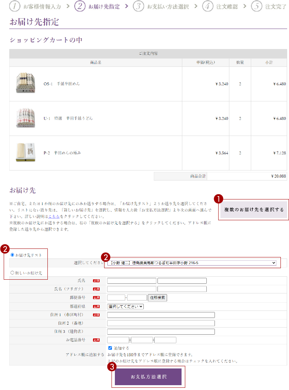This screenshot has width=289, height=390.
Task: Click step 4 注文確認 circle icon
Action: 208,6
